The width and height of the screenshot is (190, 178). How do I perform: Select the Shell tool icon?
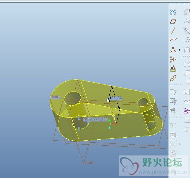coord(173,135)
